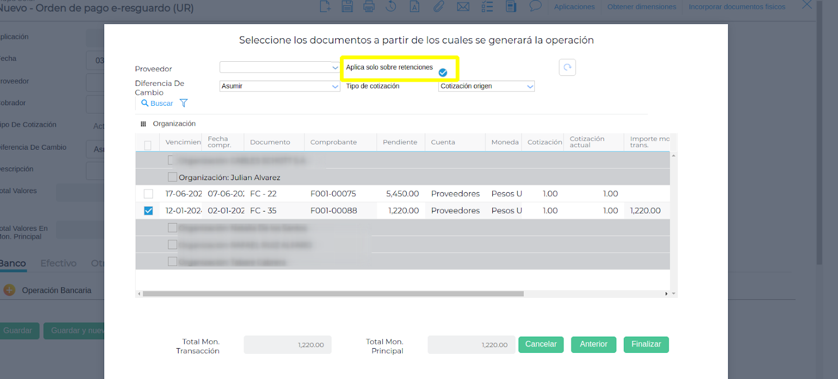Click document cell 'FC - 35'
The width and height of the screenshot is (838, 379).
point(263,210)
